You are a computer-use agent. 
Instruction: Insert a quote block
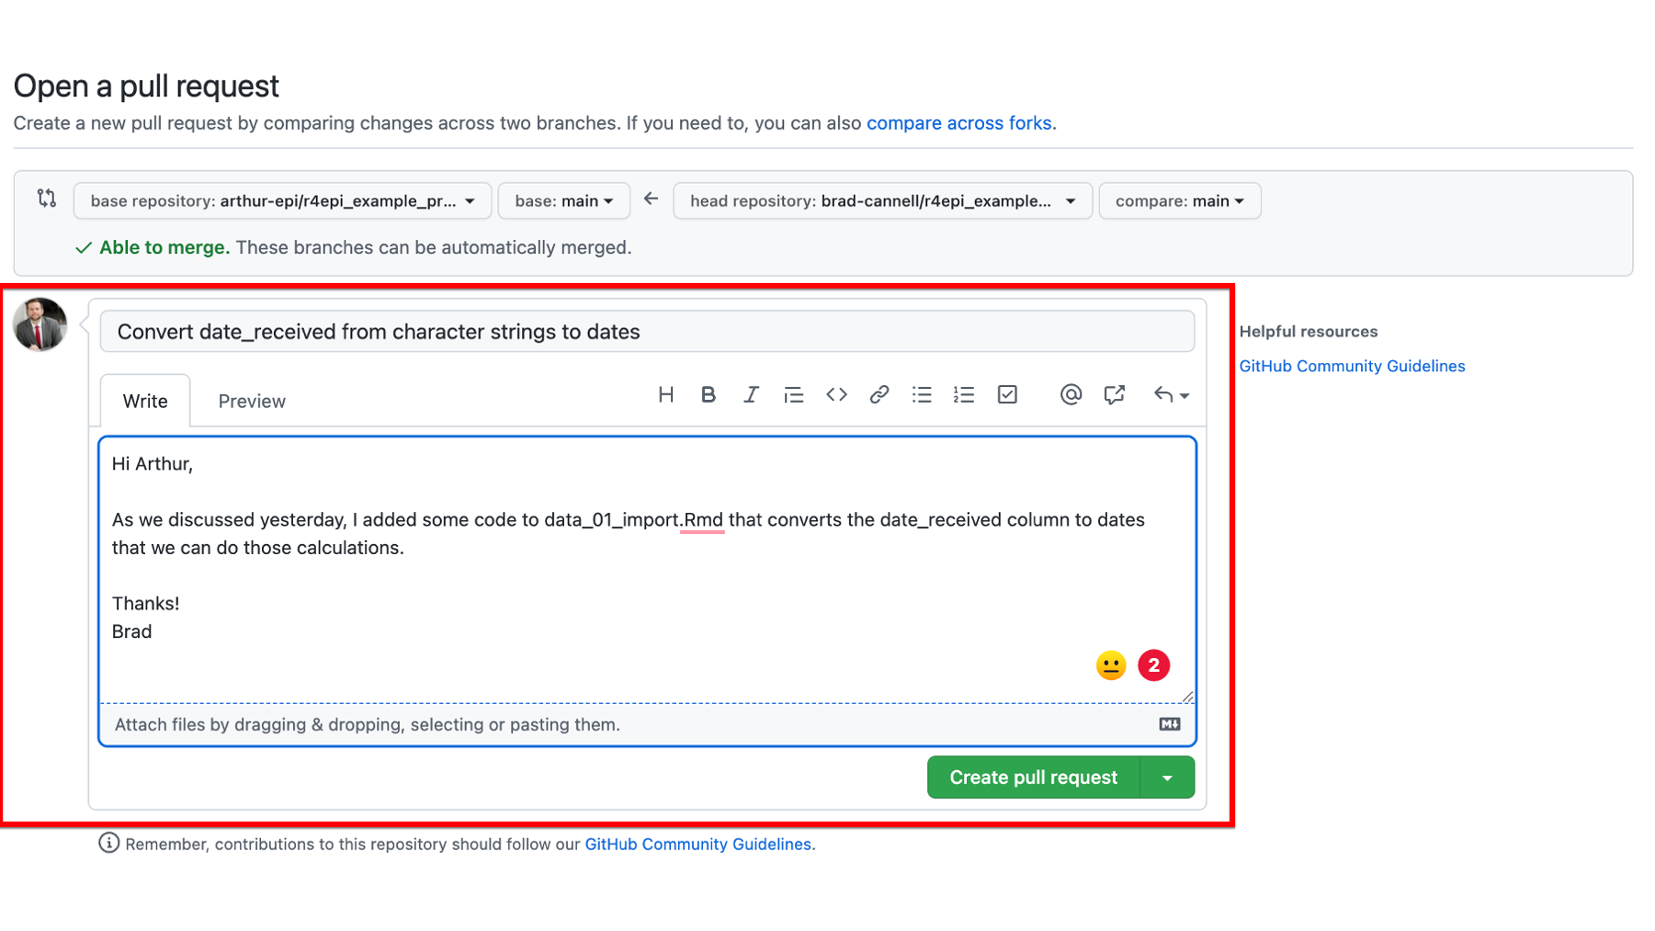793,395
